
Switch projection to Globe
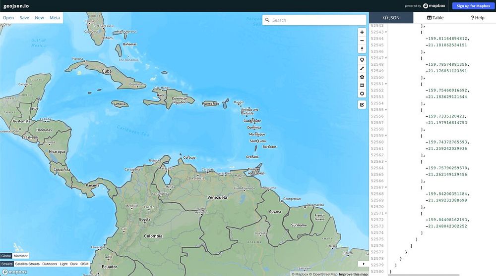[x=6, y=256]
